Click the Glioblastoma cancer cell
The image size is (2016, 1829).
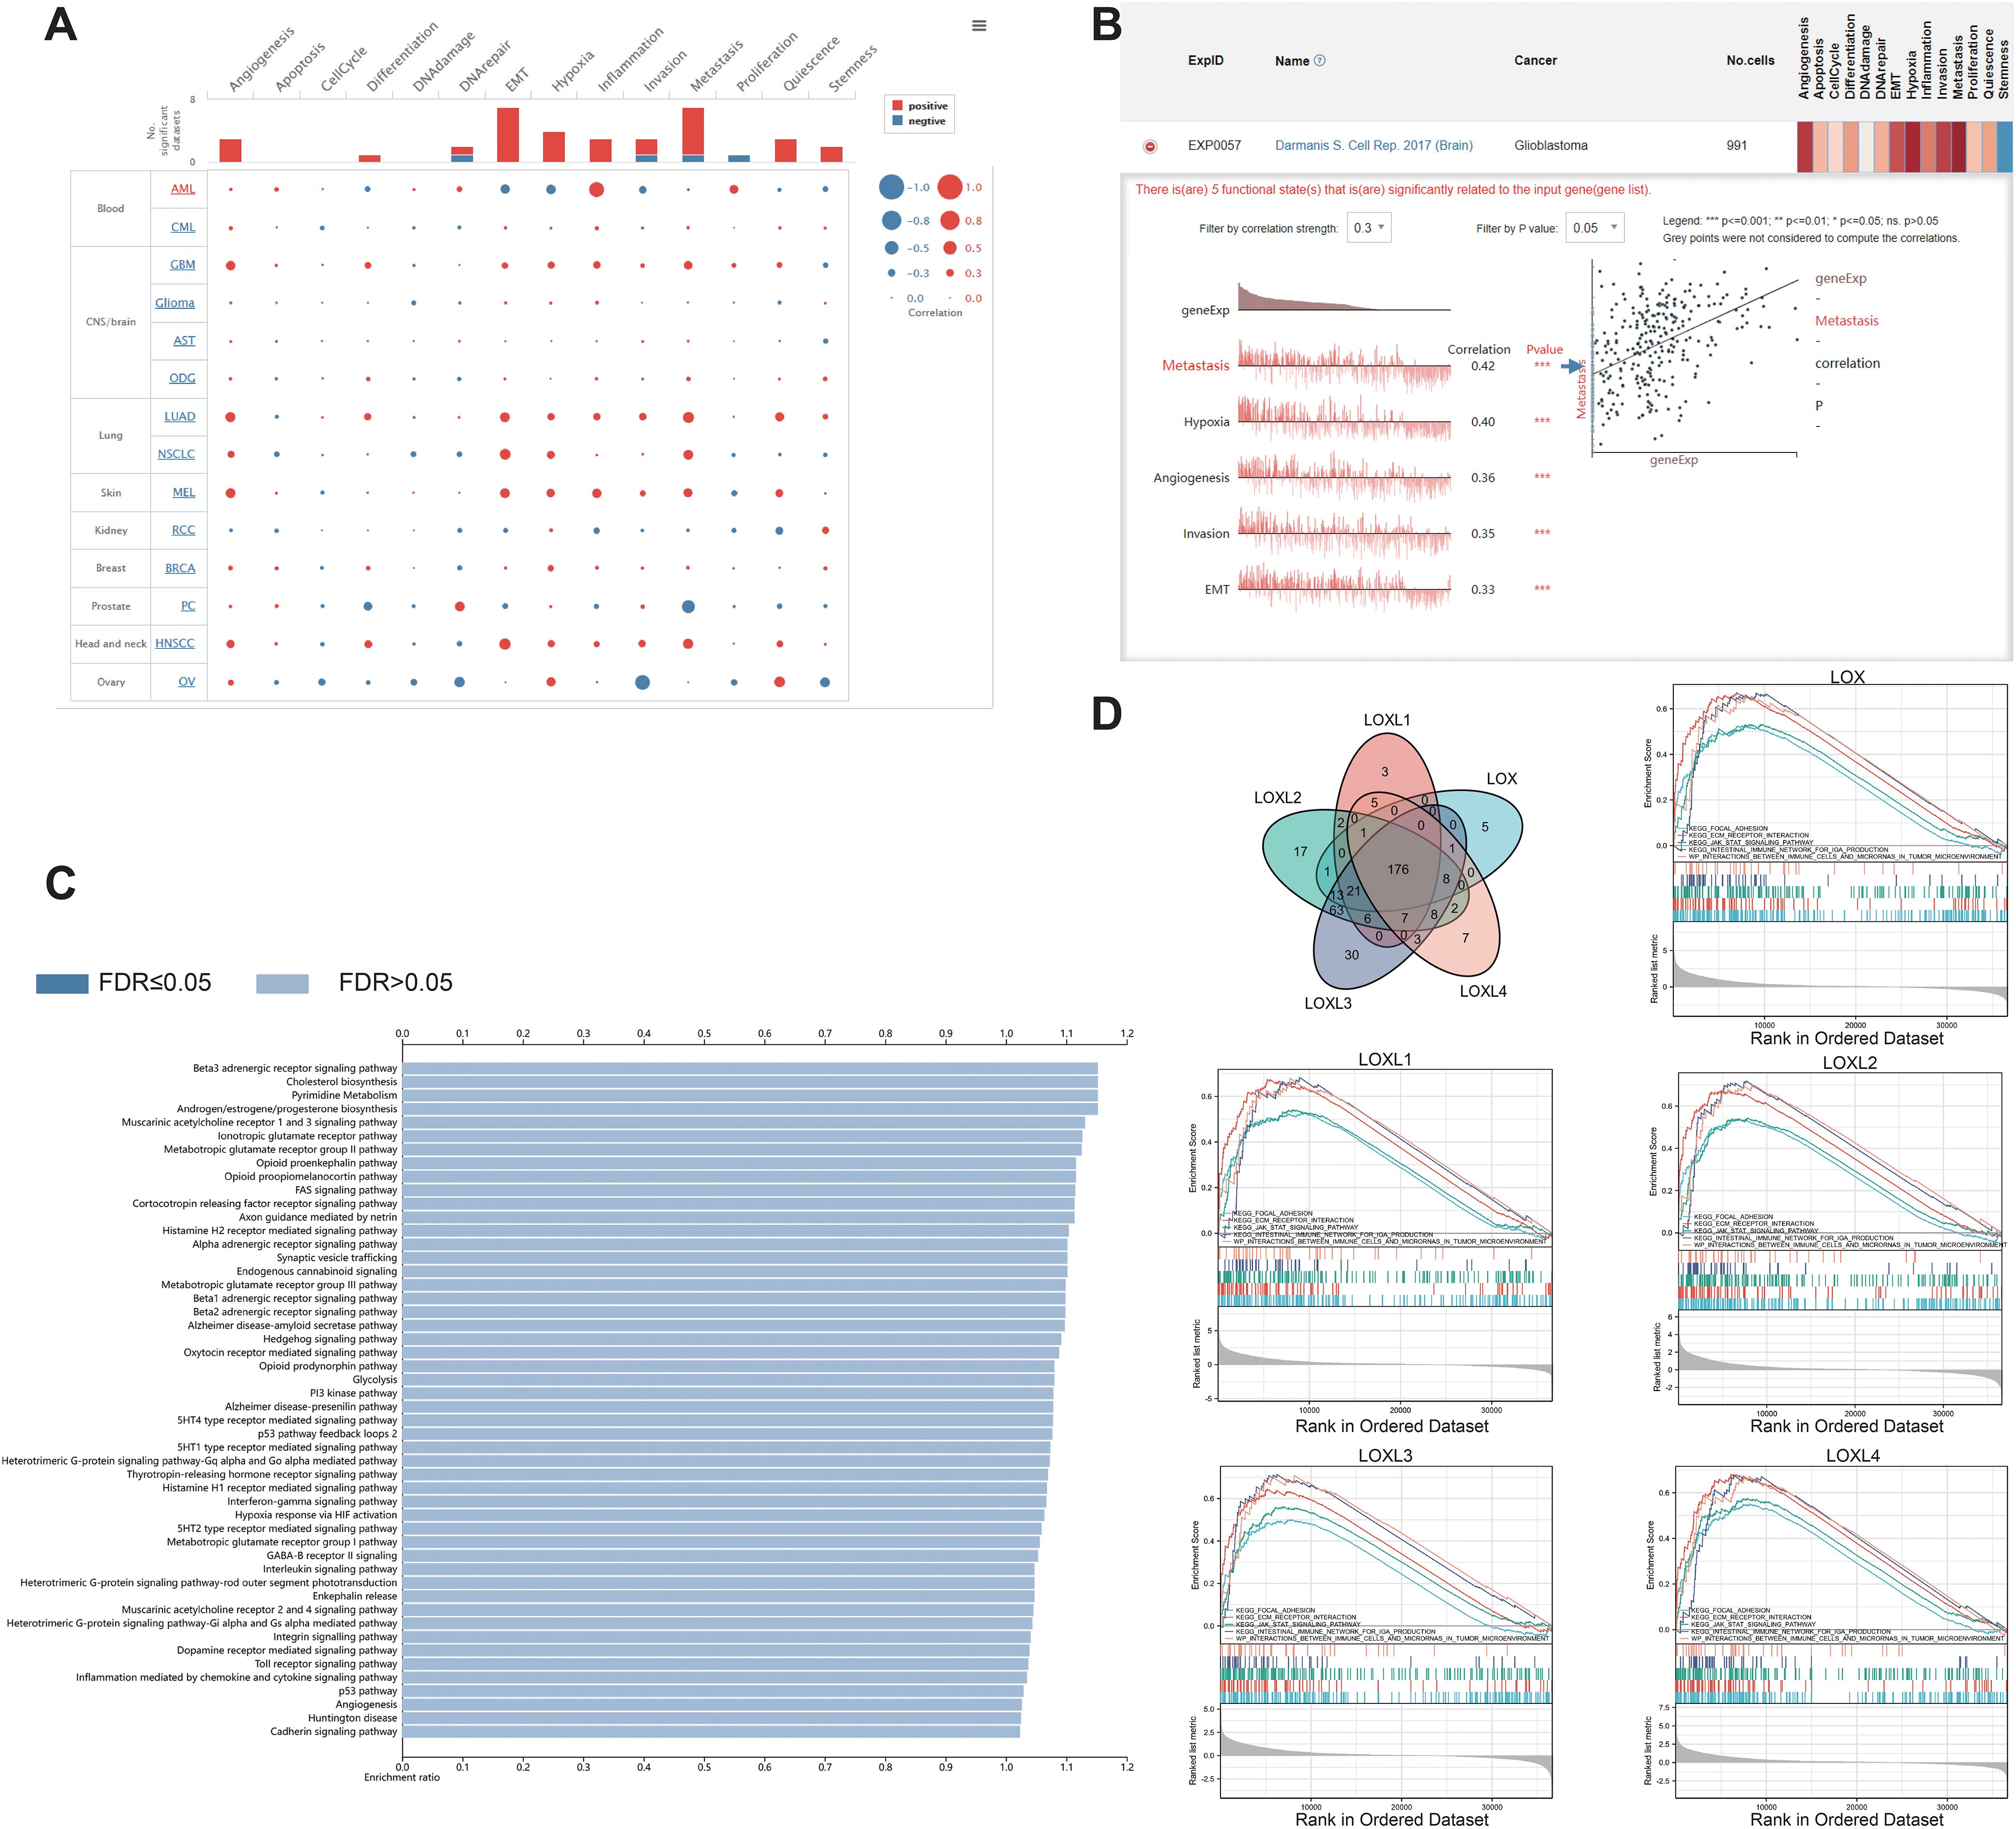(x=1550, y=145)
